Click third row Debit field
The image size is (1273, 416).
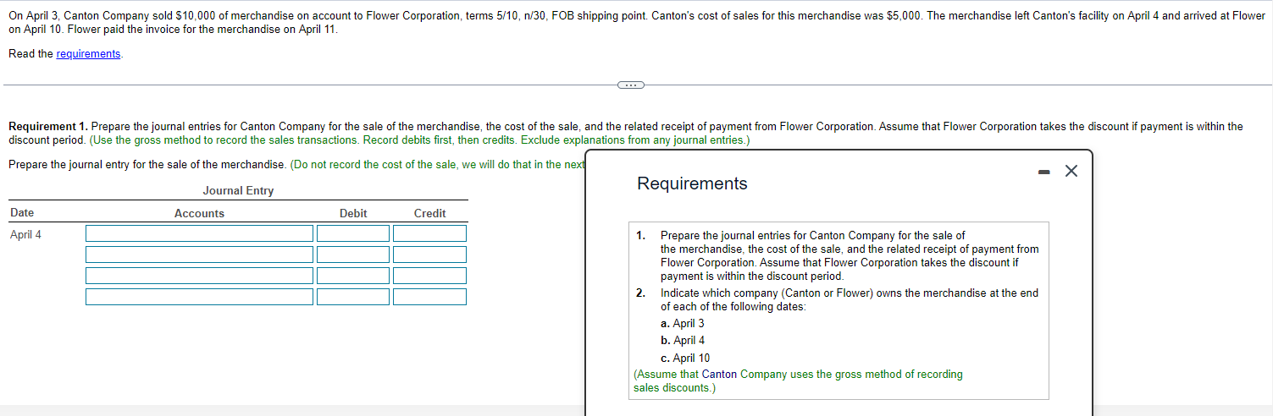click(x=353, y=276)
